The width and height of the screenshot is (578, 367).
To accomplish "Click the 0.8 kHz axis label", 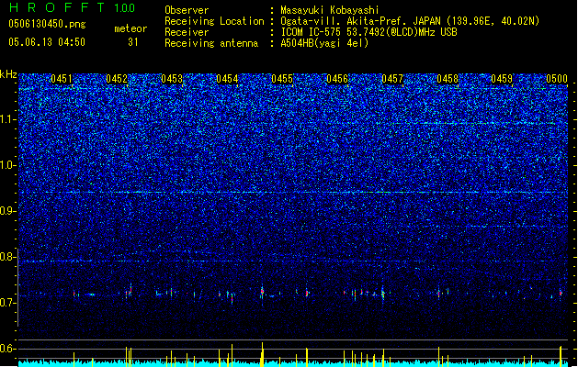I will (x=7, y=257).
